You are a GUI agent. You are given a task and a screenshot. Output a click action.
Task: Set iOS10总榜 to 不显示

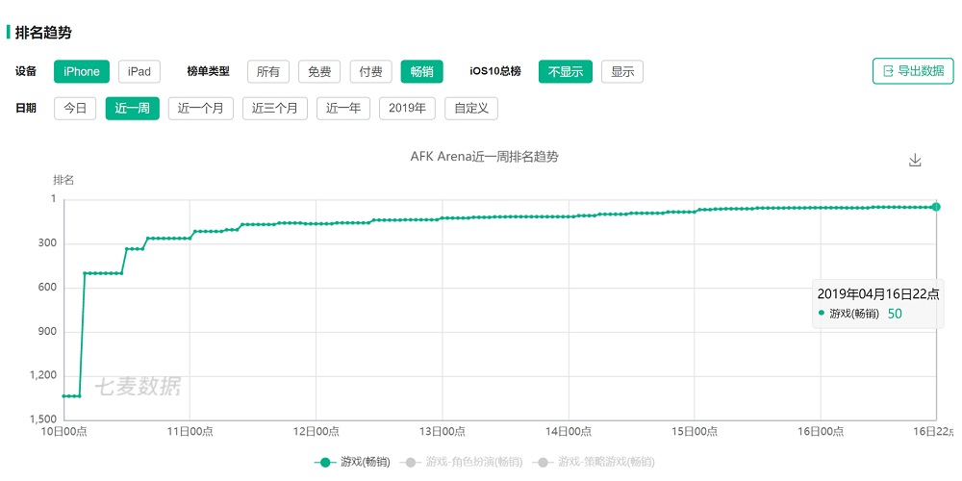[x=566, y=71]
